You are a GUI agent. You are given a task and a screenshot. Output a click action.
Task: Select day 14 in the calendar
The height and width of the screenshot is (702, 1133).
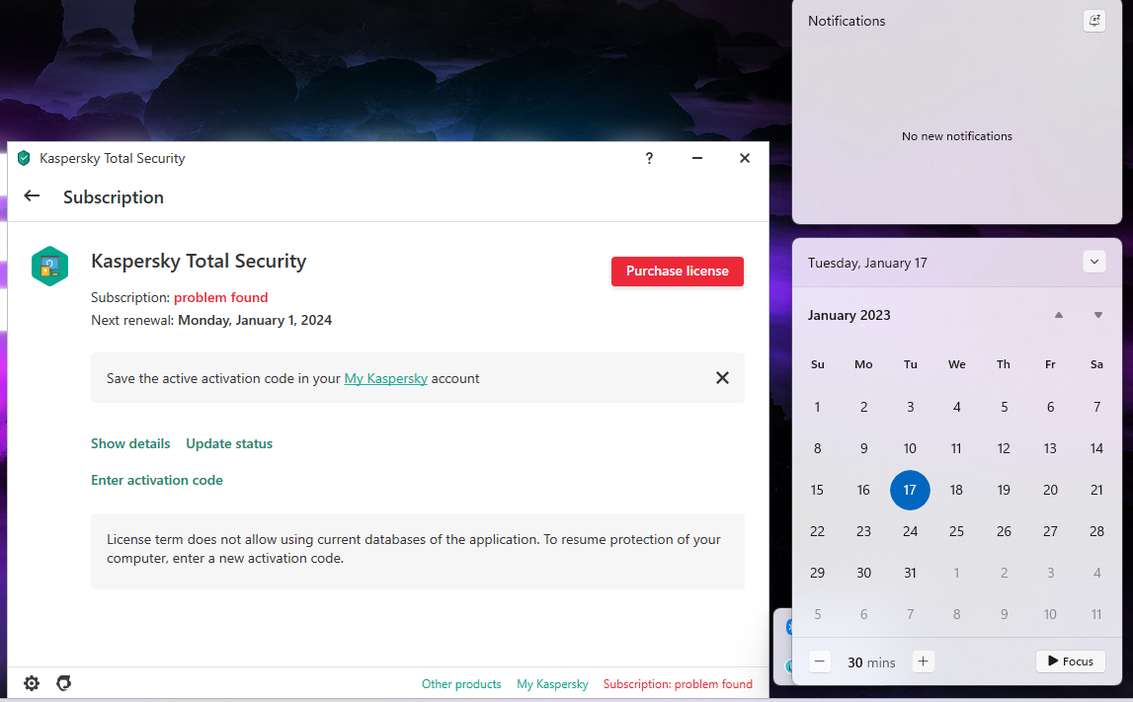(1096, 448)
